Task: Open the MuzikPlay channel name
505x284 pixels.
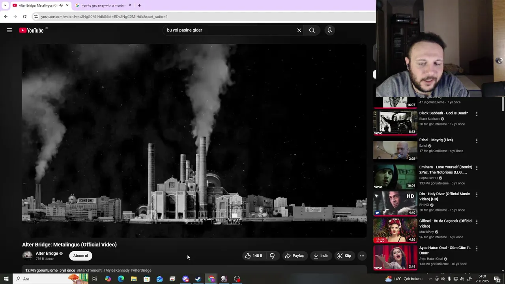Action: point(426,232)
